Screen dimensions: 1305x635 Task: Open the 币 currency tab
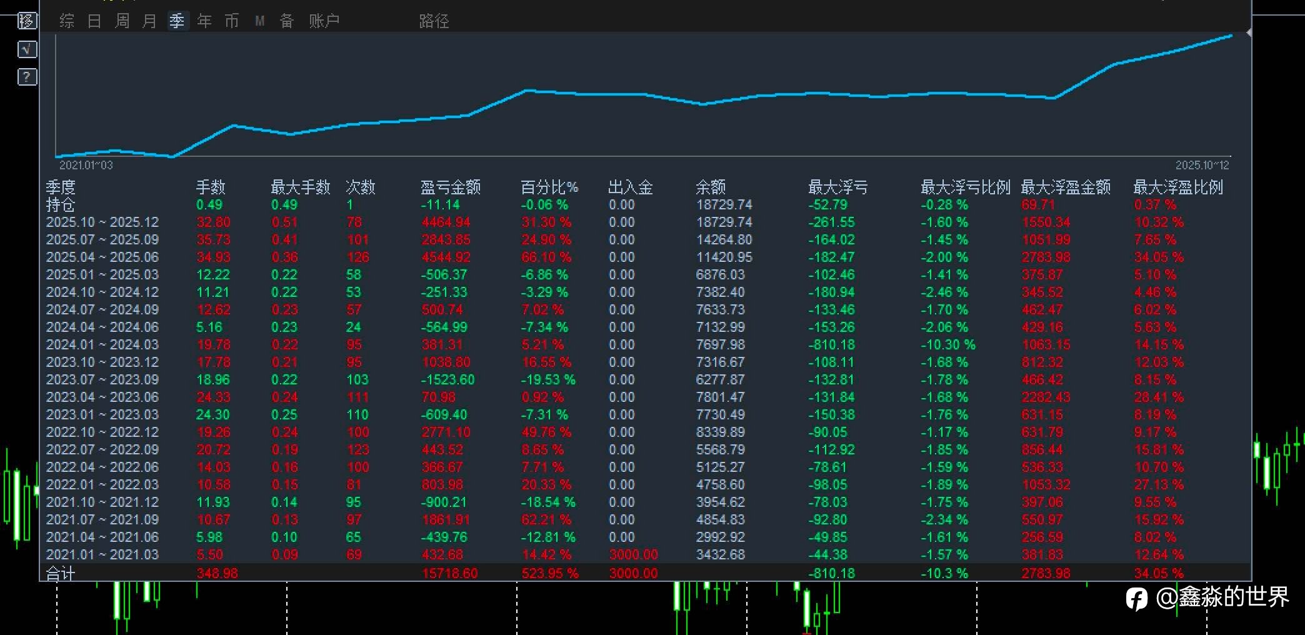tap(232, 21)
